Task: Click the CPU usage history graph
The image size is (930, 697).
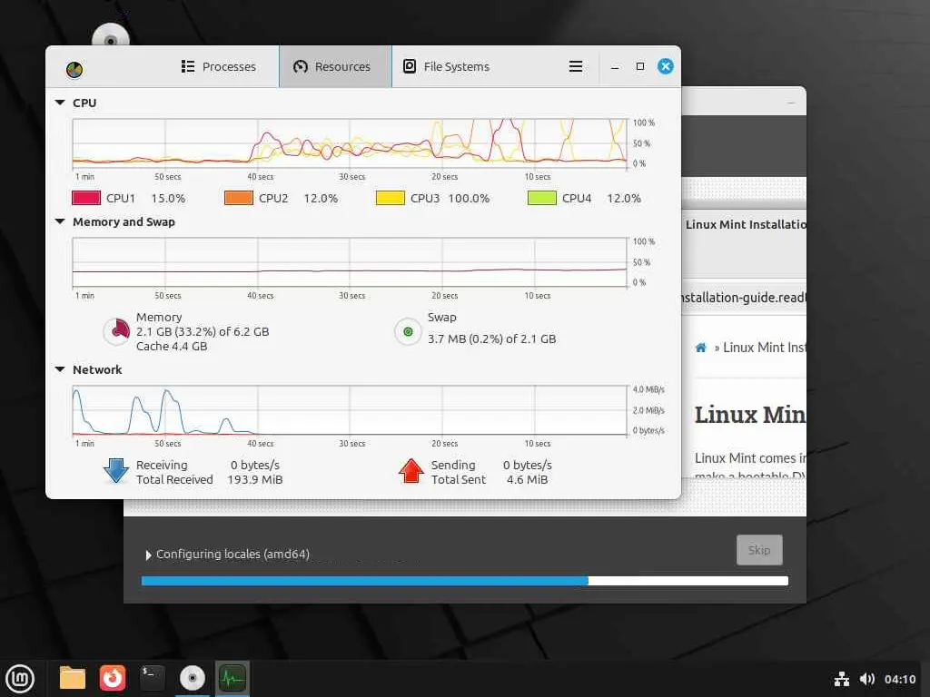Action: (x=350, y=144)
